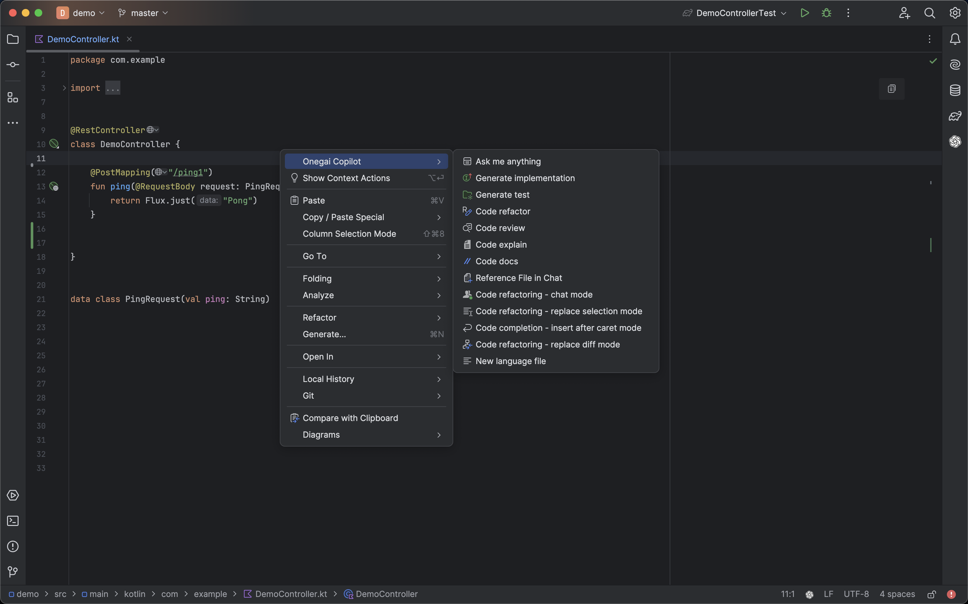968x604 pixels.
Task: Open more run actions in title bar
Action: (x=848, y=13)
